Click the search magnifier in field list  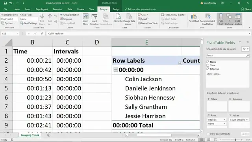(x=248, y=56)
